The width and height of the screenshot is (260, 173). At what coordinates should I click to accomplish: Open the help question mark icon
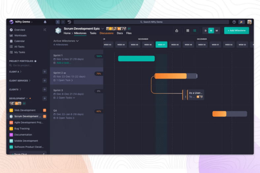click(234, 22)
